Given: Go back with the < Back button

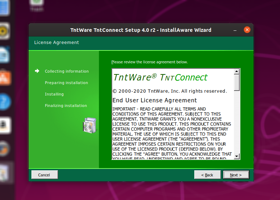Looking at the screenshot, I should pos(207,175).
